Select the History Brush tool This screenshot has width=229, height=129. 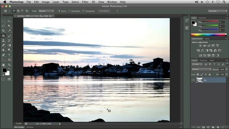click(x=9, y=40)
